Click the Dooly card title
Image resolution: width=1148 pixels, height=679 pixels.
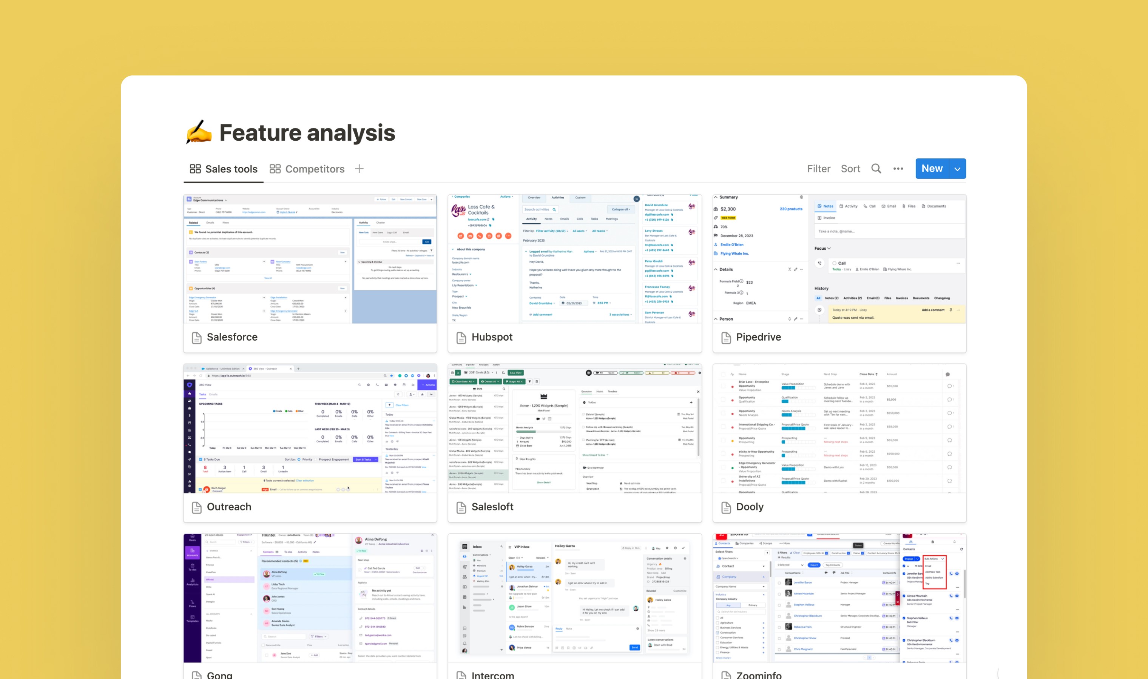750,507
